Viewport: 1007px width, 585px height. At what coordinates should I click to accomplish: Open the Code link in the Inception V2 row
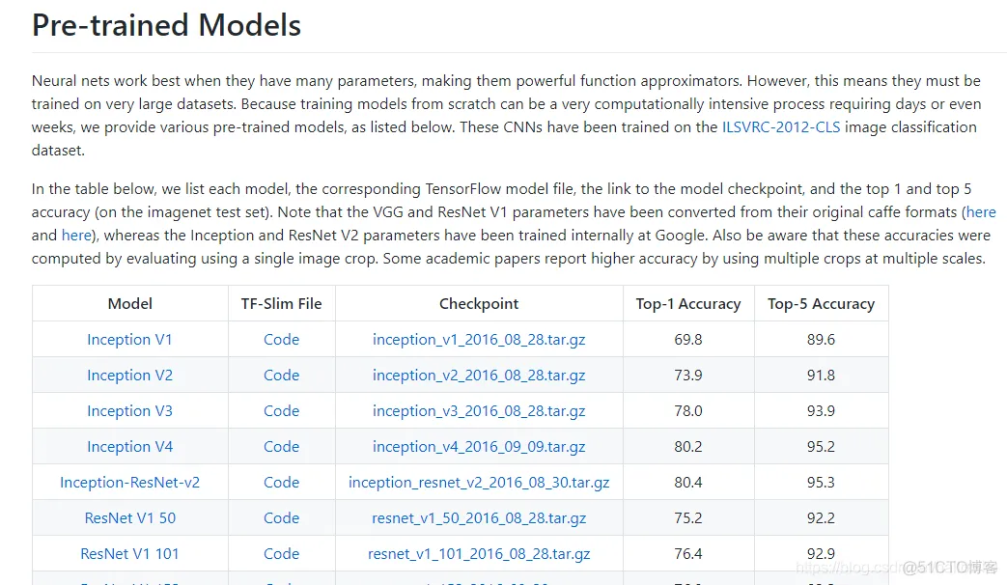(281, 375)
